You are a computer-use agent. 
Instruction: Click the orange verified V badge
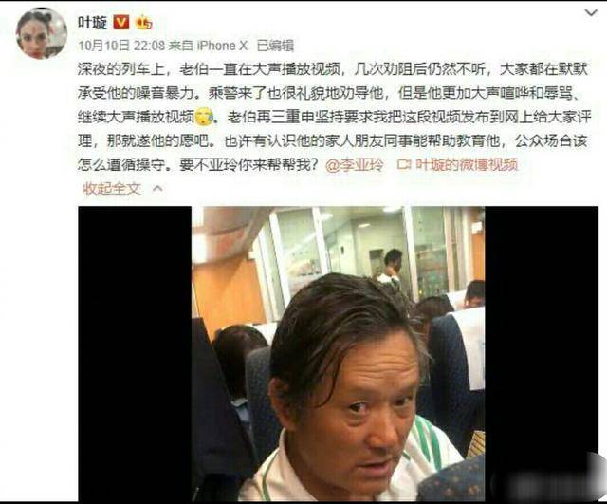[121, 23]
